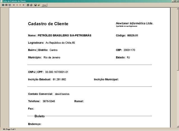This screenshot has height=131, width=179.
Task: Go to first page of report
Action: click(x=14, y=5)
